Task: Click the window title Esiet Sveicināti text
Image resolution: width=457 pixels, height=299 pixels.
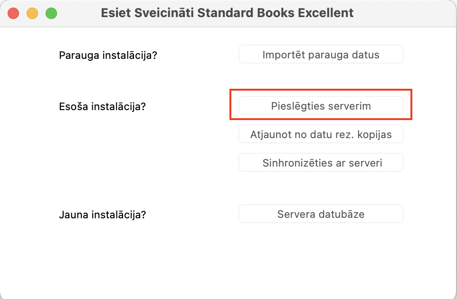Action: [x=227, y=13]
